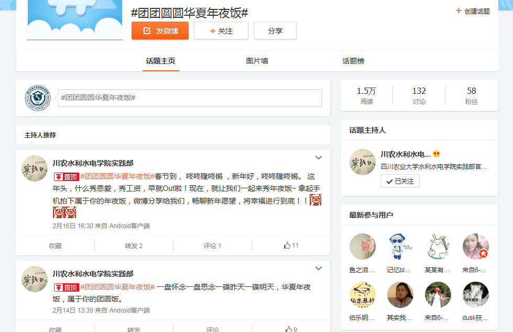Toggle the +关注 topic follow button
This screenshot has height=332, width=513.
(x=221, y=31)
